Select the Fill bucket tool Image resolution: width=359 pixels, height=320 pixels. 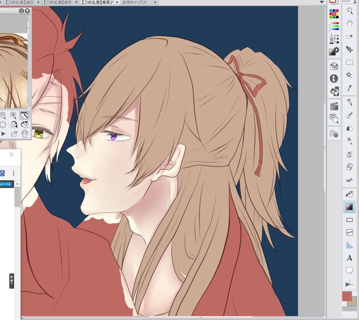[x=349, y=195]
